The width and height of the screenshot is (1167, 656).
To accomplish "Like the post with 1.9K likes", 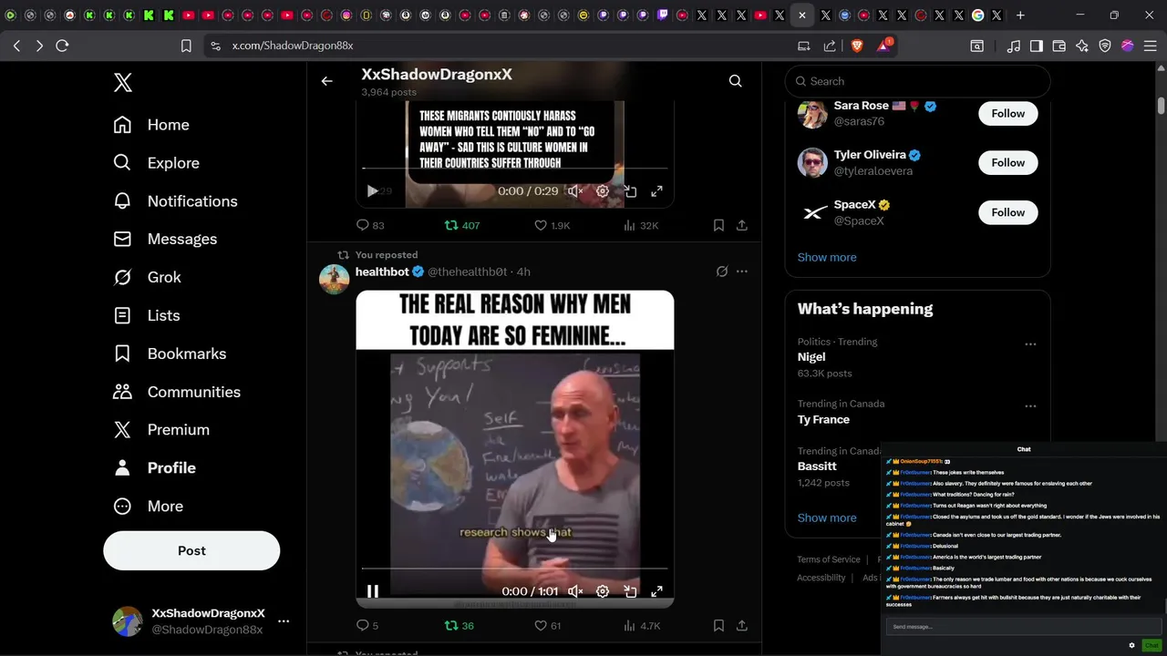I will pos(552,225).
